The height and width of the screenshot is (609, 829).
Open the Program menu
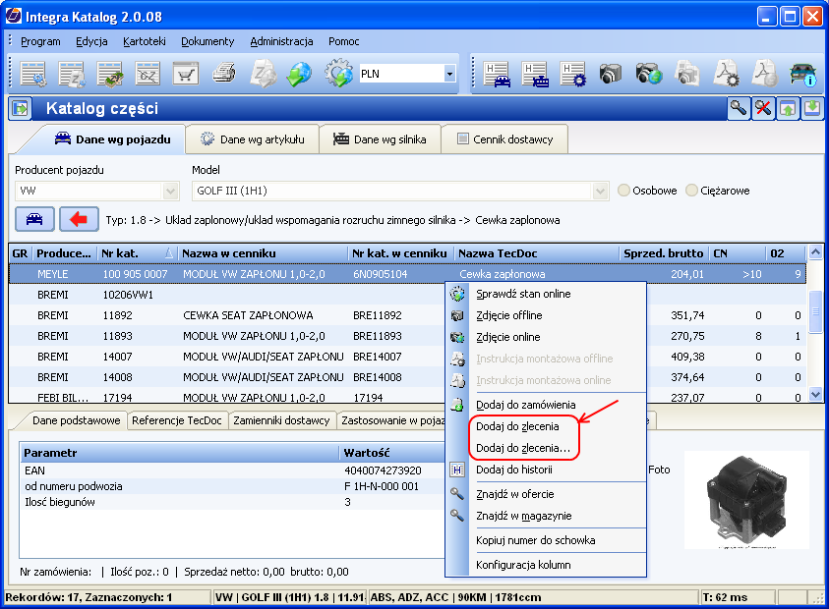tap(40, 41)
